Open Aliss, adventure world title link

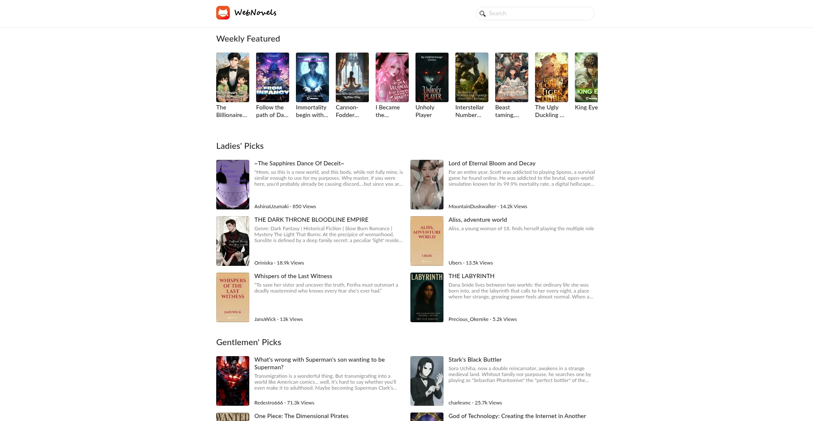tap(478, 220)
